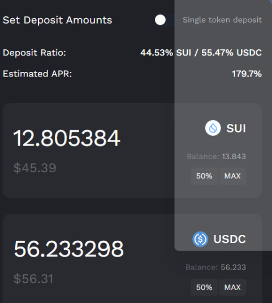Click the $56.31 USDC dollar value
This screenshot has height=303, width=272.
pos(33,279)
